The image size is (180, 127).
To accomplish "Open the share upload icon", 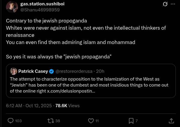I will point(171,121).
